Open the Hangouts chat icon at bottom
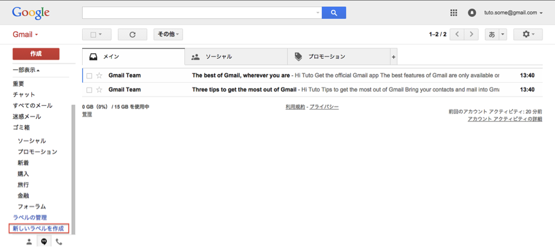The image size is (555, 247). [45, 242]
